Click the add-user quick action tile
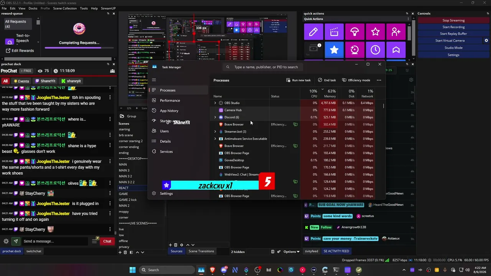Viewport: 491px width, 276px height. 396,32
